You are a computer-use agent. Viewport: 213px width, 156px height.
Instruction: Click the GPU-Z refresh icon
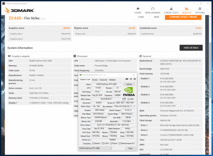[x=131, y=79]
